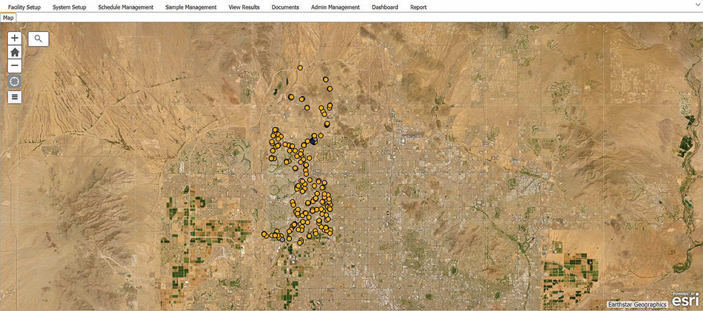Open the Admin Management menu
The image size is (703, 311).
[x=335, y=7]
